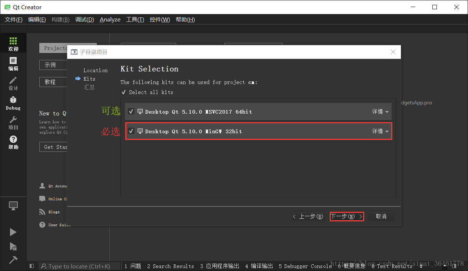Open the 工具(T) menu
468x271 pixels.
tap(135, 20)
